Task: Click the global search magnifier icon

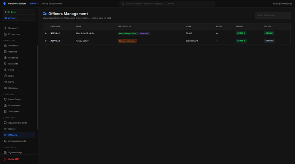Action: (x=123, y=3)
